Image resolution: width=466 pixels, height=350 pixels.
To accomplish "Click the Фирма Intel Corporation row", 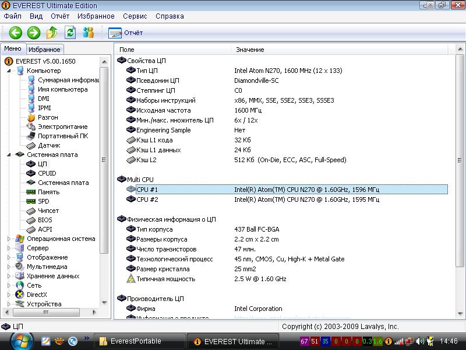I will 287,309.
